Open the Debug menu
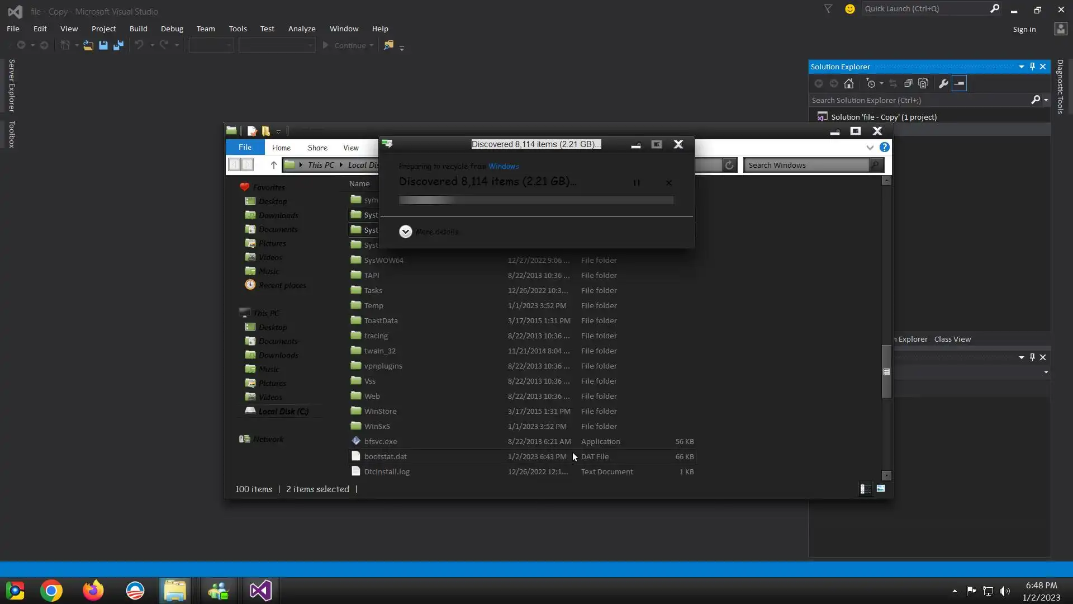This screenshot has height=604, width=1073. 172,29
